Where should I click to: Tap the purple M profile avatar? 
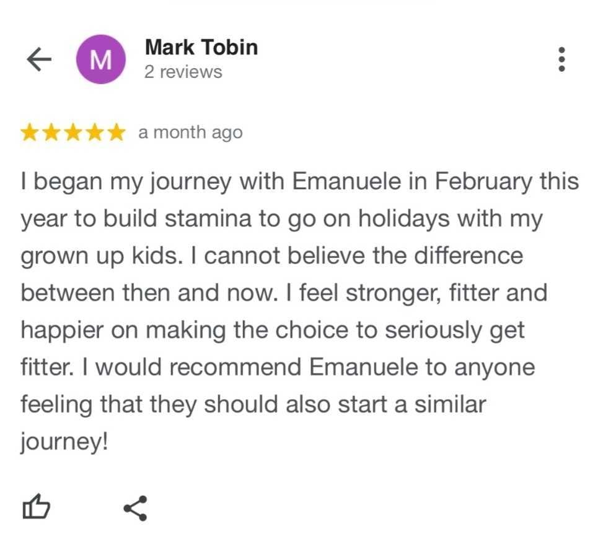point(100,59)
